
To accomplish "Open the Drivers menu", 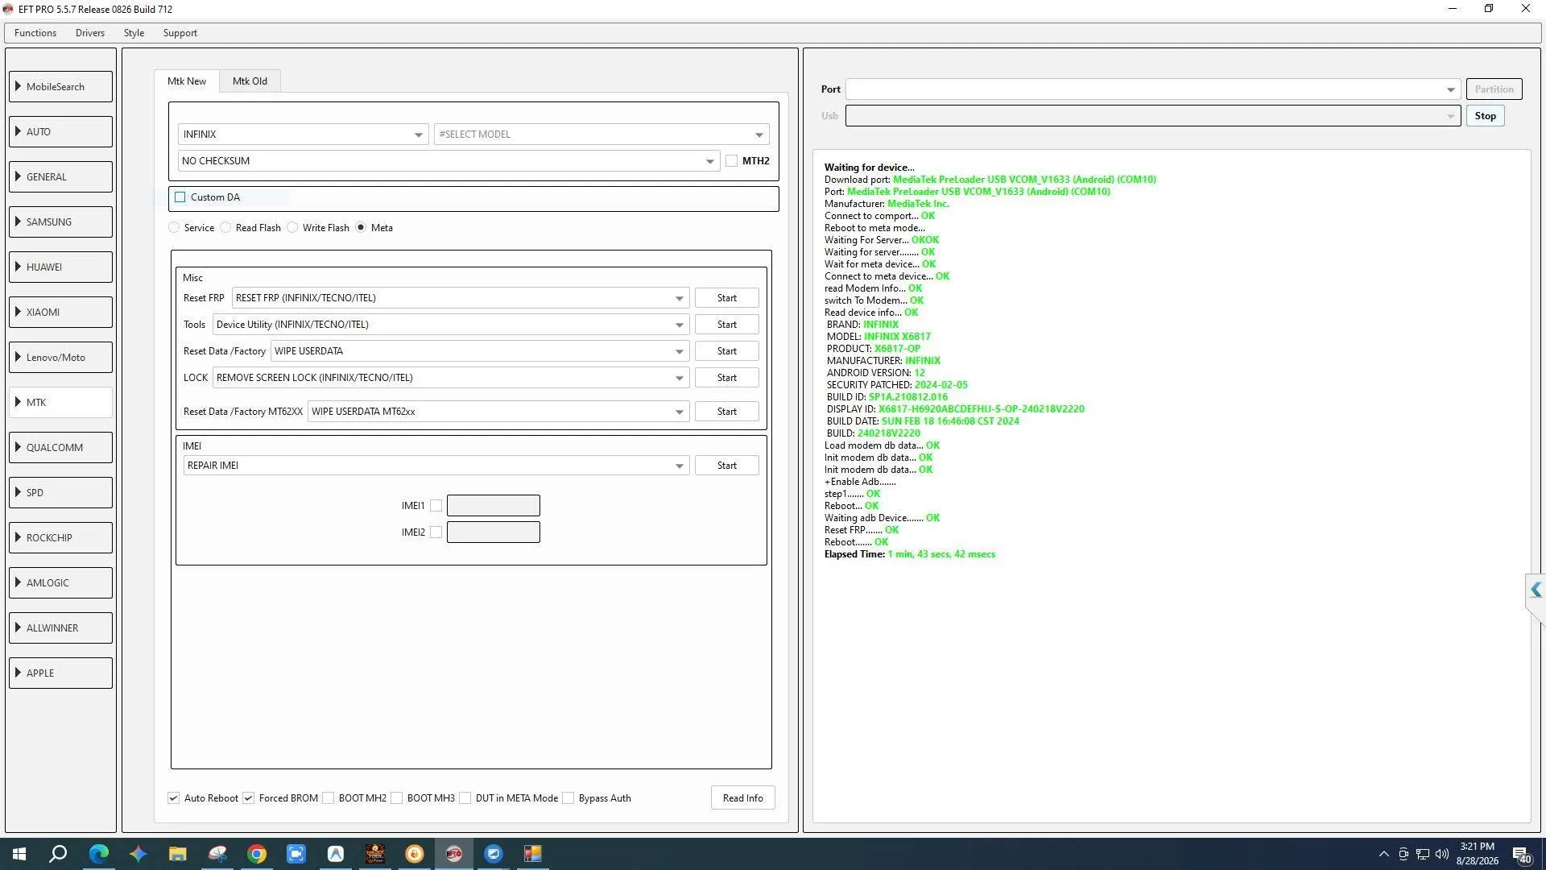I will pyautogui.click(x=90, y=33).
